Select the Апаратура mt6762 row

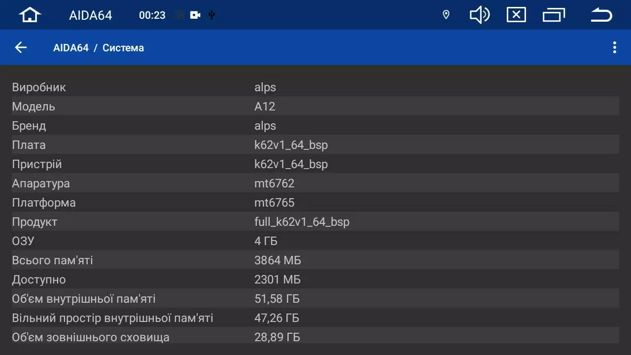click(x=315, y=183)
